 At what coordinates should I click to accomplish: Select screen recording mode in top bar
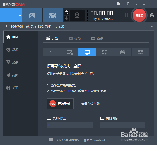tap(9, 15)
